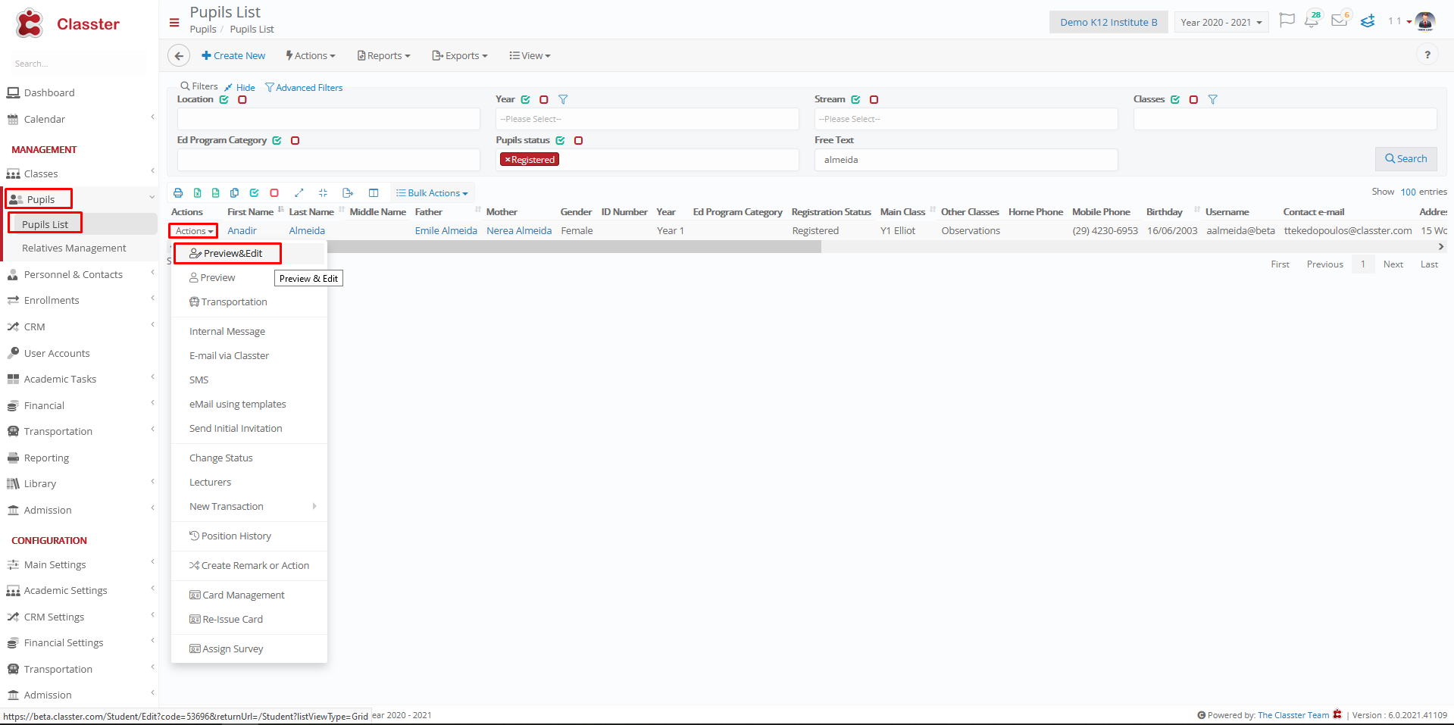
Task: Export grid to Excel icon
Action: pos(197,193)
